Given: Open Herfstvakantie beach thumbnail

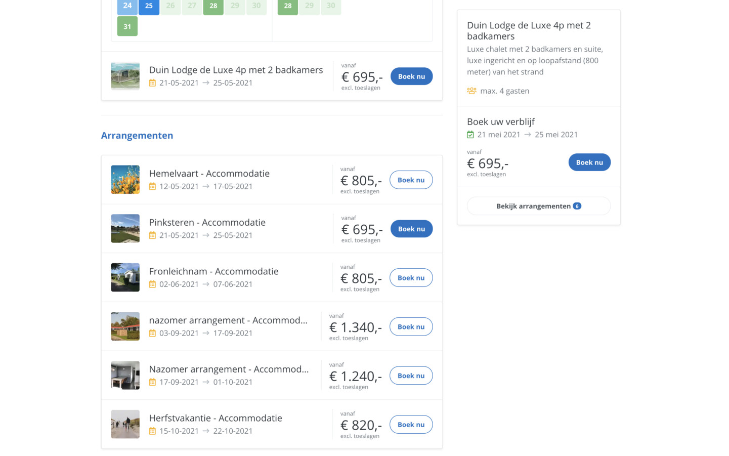Looking at the screenshot, I should pos(125,424).
